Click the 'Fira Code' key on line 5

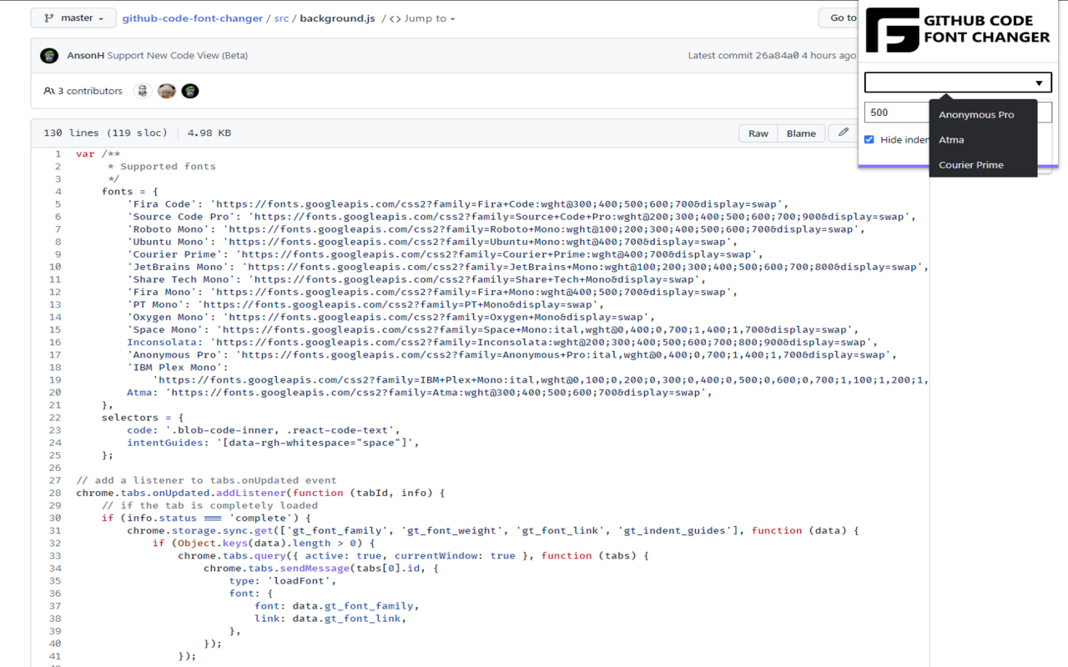[162, 204]
